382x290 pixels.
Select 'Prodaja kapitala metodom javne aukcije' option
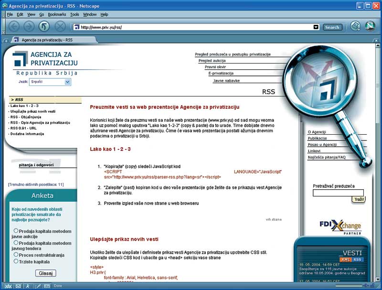pyautogui.click(x=16, y=231)
